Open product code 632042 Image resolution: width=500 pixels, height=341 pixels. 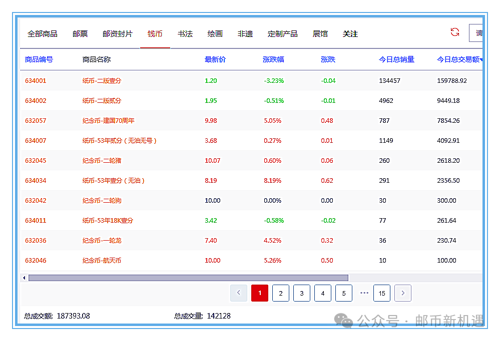pos(36,201)
